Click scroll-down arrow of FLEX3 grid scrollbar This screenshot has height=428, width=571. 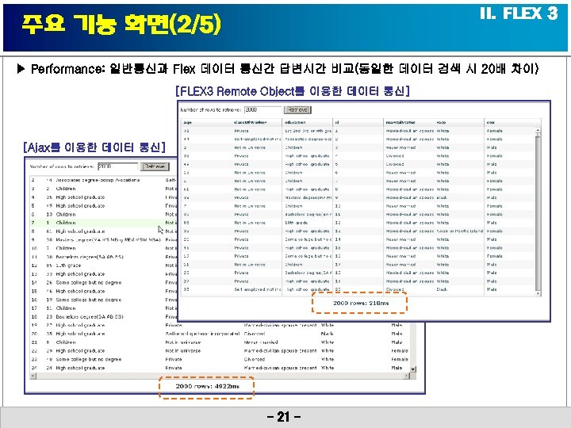coord(538,293)
